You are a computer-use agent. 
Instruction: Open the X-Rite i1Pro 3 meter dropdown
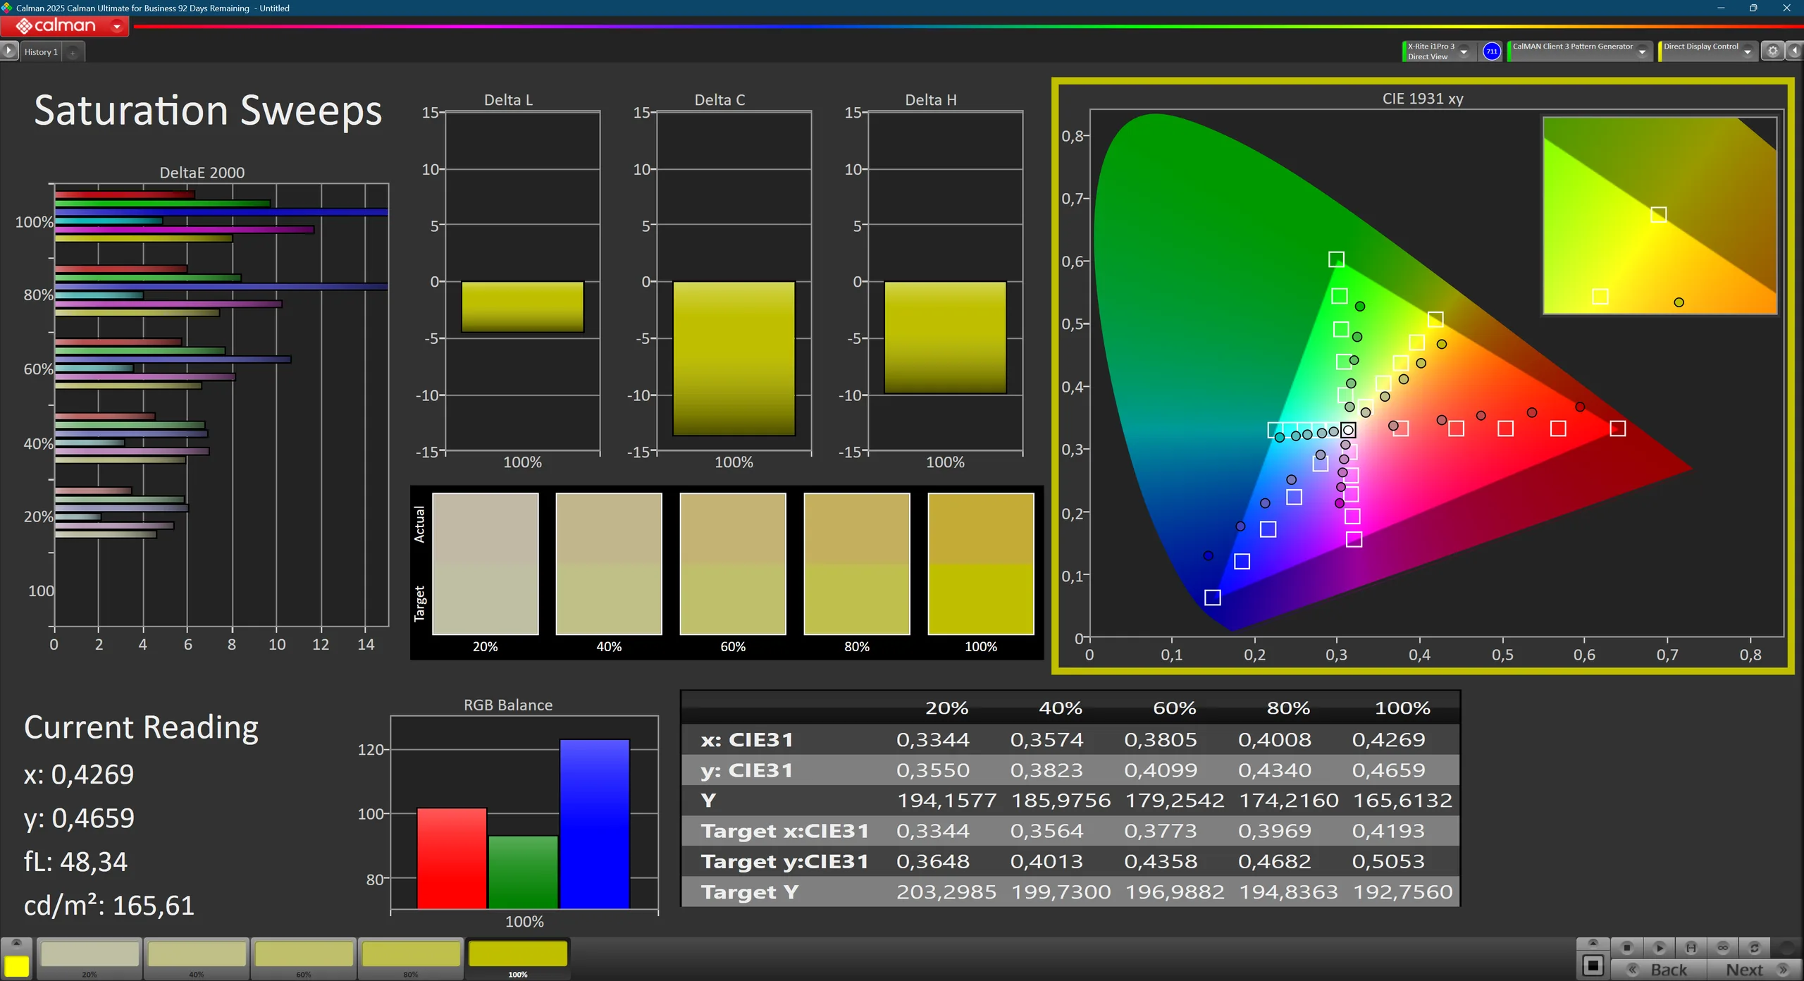coord(1464,51)
